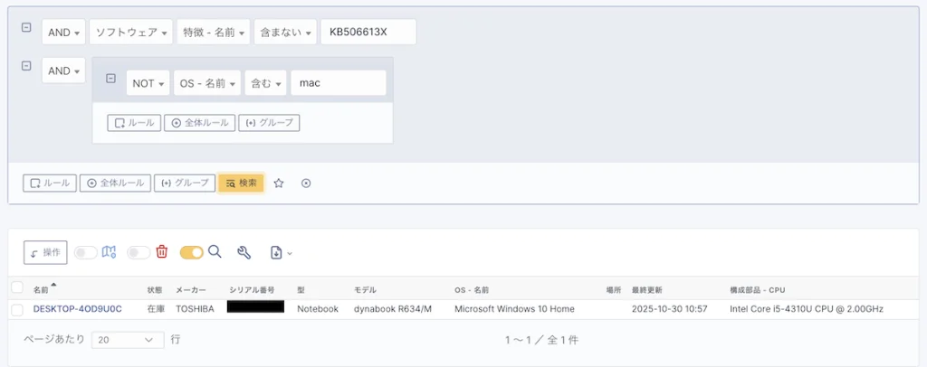Click the 1～1／全1件 pagination text
The width and height of the screenshot is (927, 367).
[x=541, y=341]
